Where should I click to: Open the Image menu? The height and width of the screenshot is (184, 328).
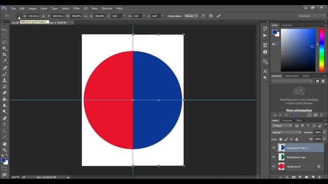tap(32, 9)
